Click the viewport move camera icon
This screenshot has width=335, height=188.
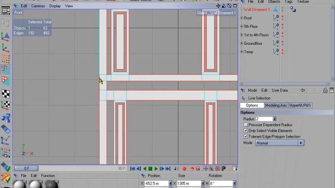218,6
